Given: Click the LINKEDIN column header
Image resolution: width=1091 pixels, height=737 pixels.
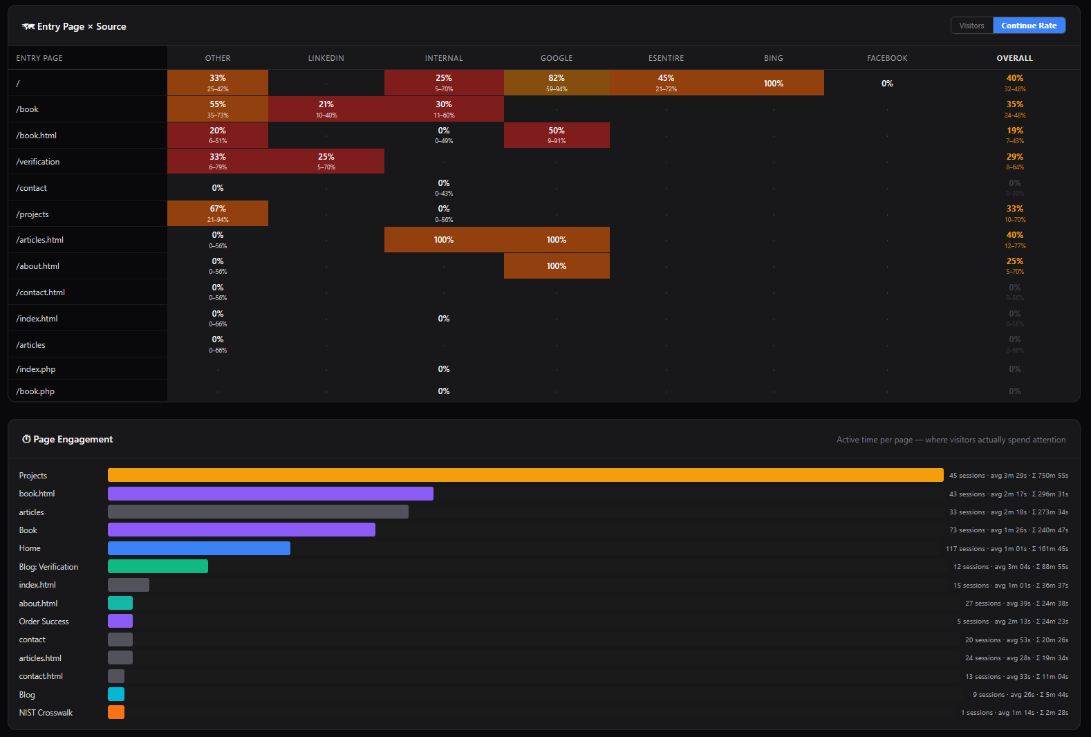Looking at the screenshot, I should tap(326, 58).
